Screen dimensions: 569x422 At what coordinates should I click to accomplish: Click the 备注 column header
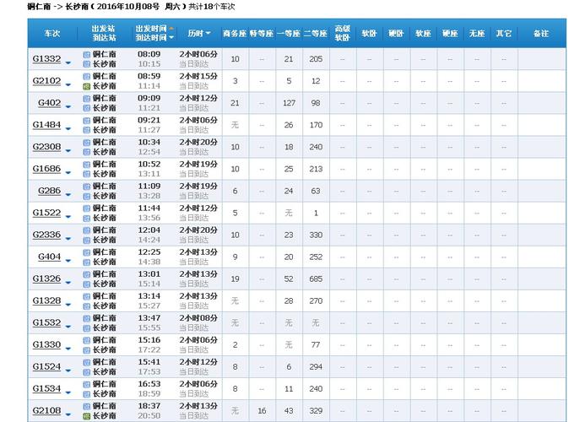click(x=540, y=34)
